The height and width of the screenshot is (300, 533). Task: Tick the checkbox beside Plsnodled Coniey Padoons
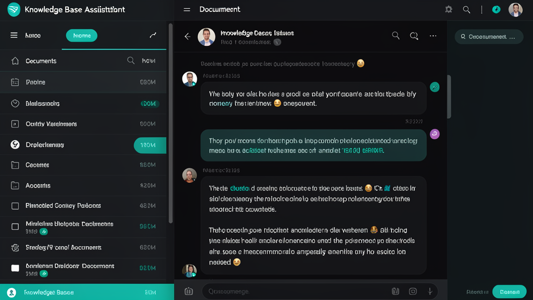coord(15,206)
